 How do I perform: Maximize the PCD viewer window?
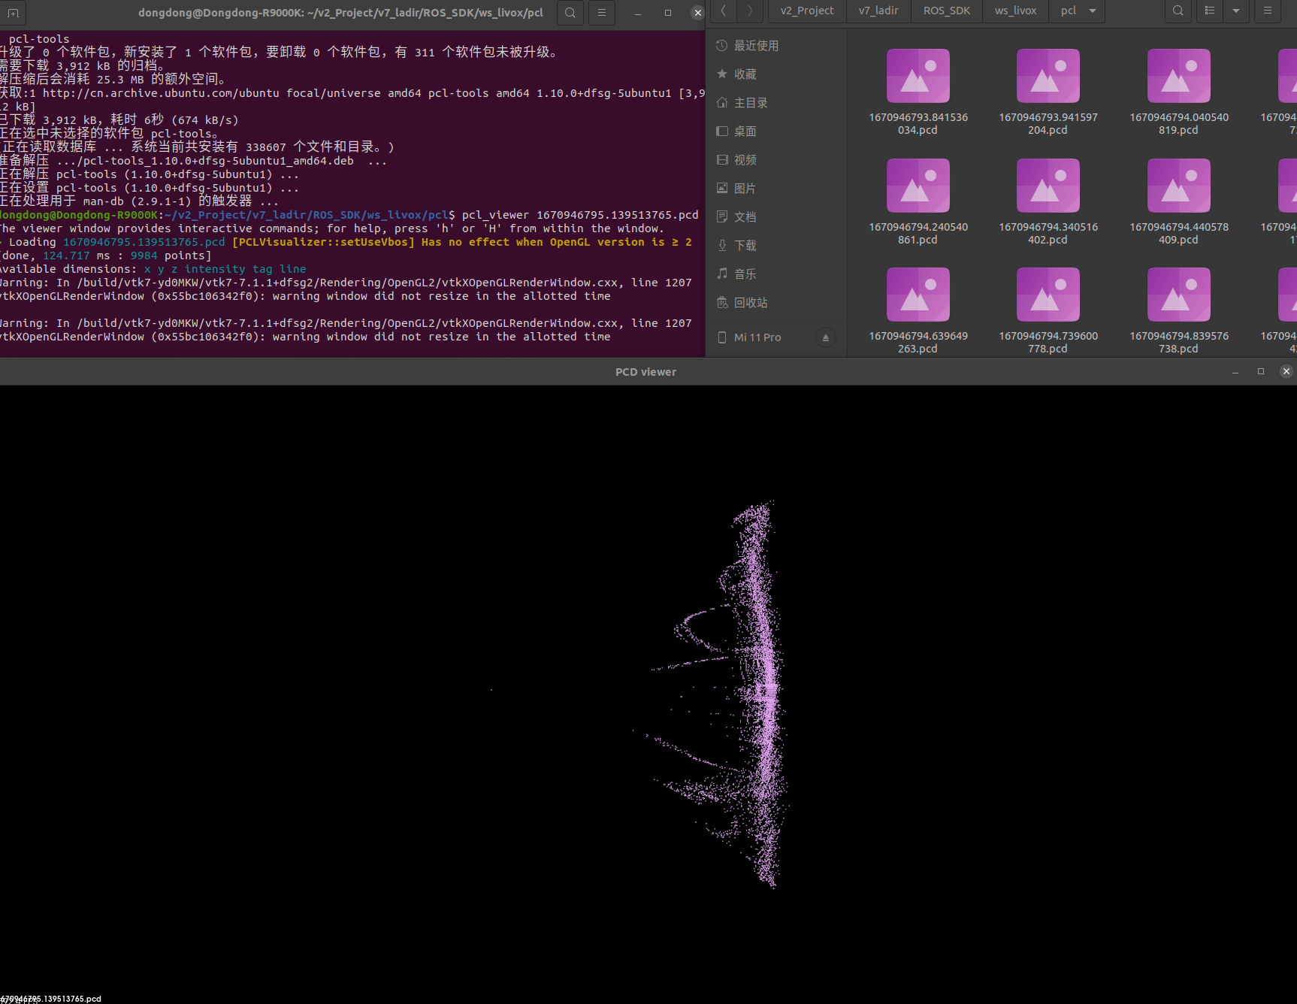pyautogui.click(x=1261, y=372)
